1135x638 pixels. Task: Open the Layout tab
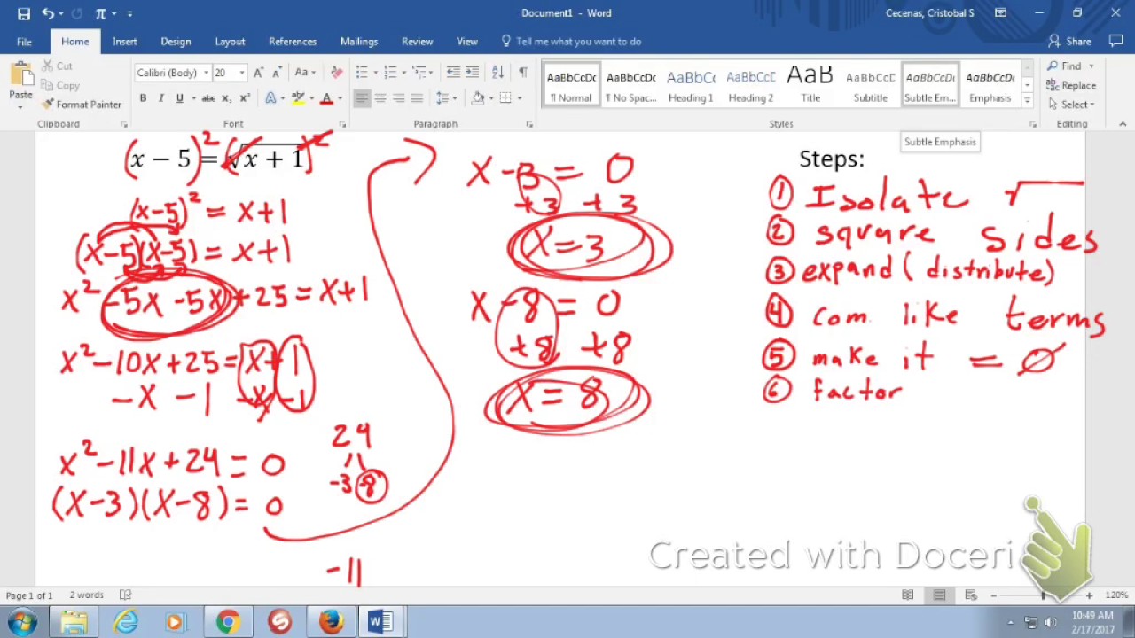click(x=230, y=42)
